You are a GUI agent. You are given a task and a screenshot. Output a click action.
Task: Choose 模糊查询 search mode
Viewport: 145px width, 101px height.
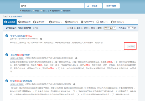coord(61,10)
